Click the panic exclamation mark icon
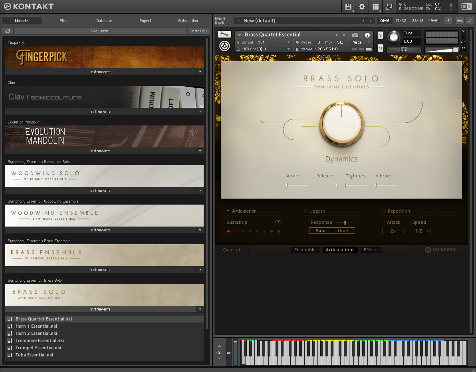Image resolution: width=476 pixels, height=372 pixels. [x=451, y=6]
